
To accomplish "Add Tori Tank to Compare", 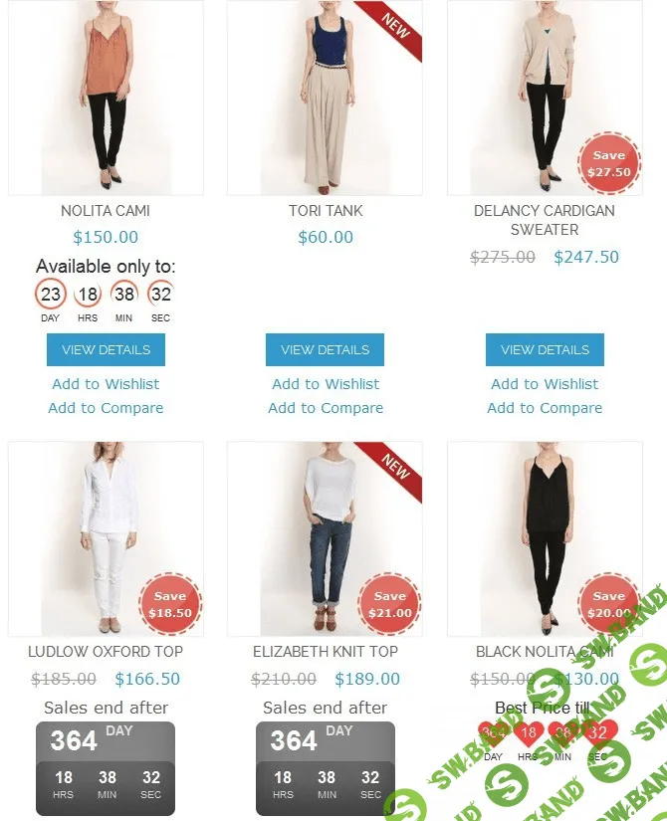I will [x=326, y=408].
